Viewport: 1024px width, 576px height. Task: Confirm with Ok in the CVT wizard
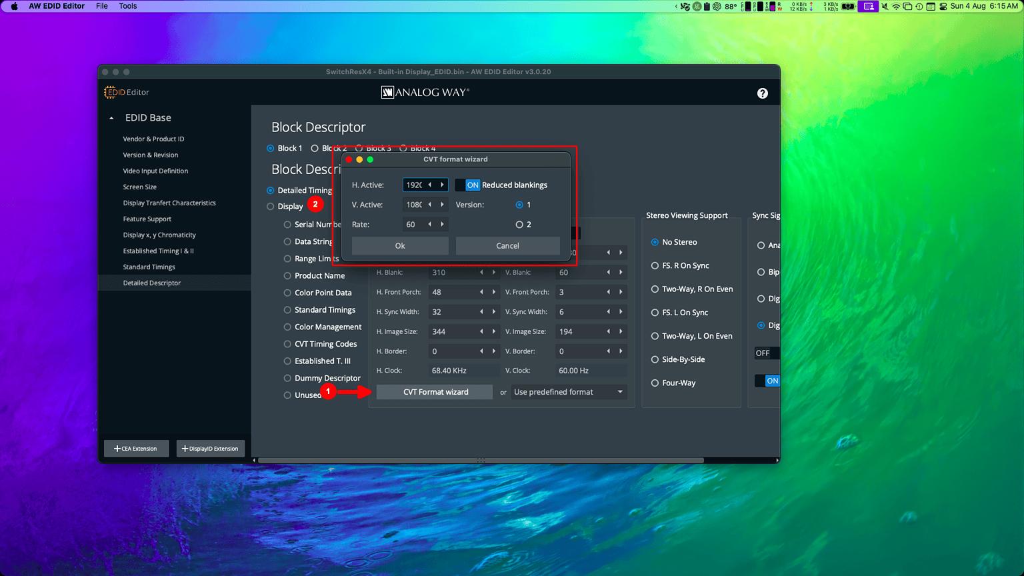399,245
